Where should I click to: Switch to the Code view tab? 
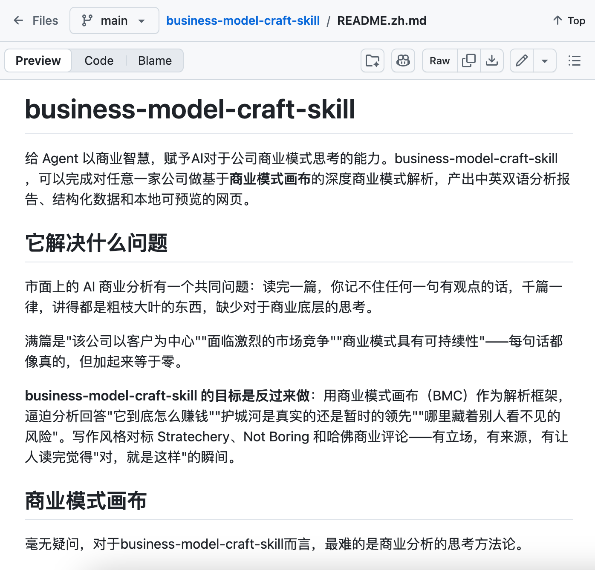coord(99,60)
